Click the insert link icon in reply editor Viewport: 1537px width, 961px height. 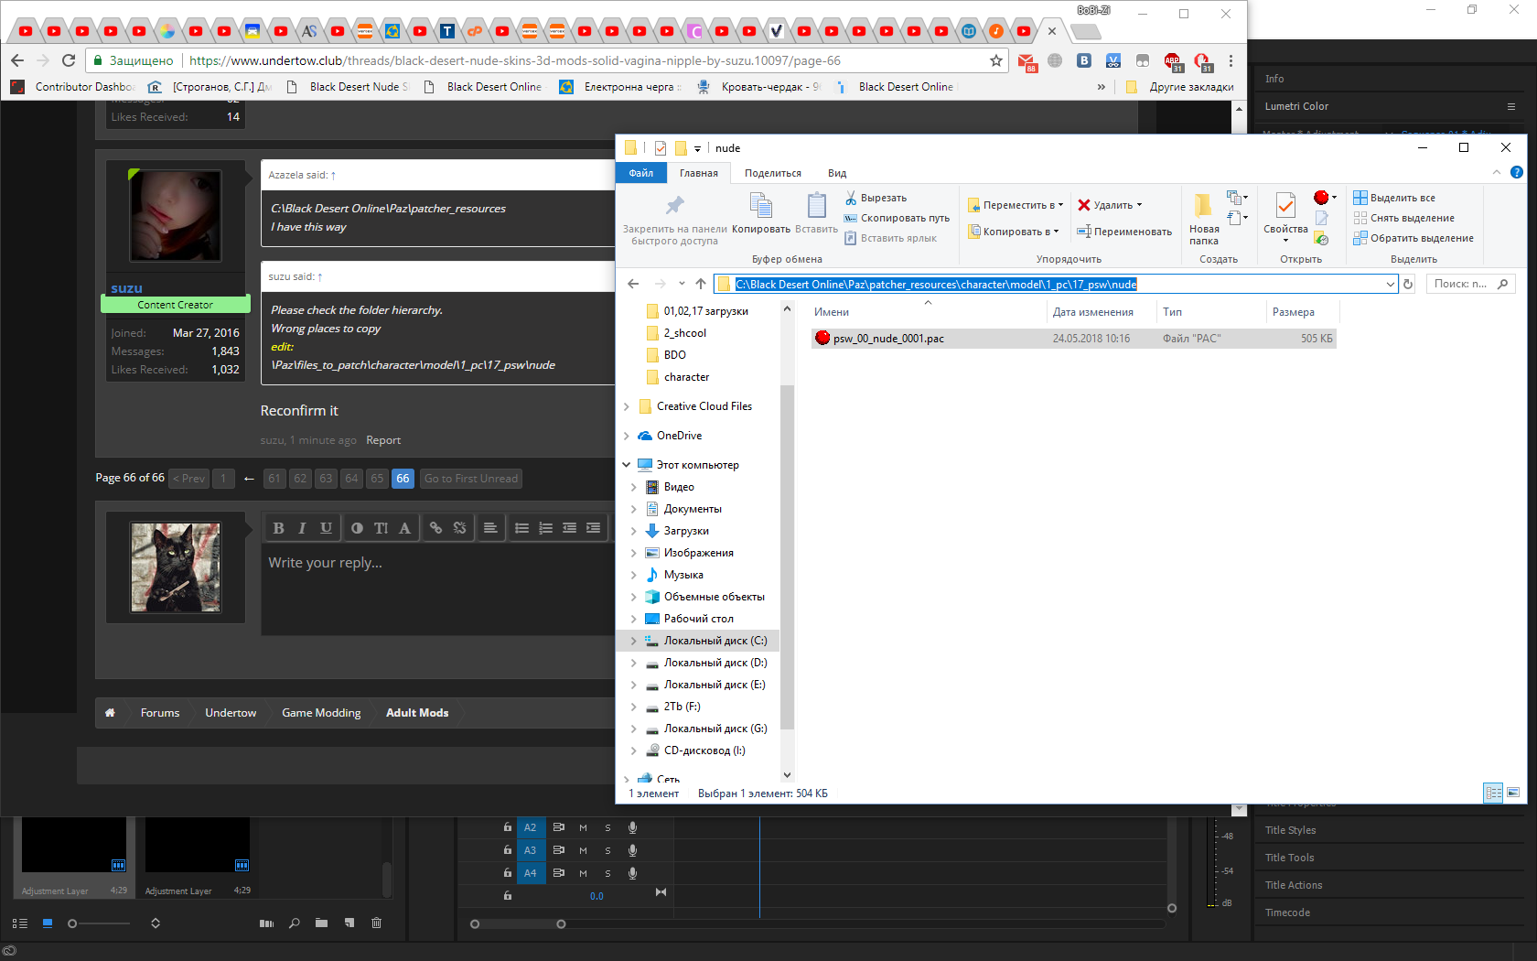point(435,528)
